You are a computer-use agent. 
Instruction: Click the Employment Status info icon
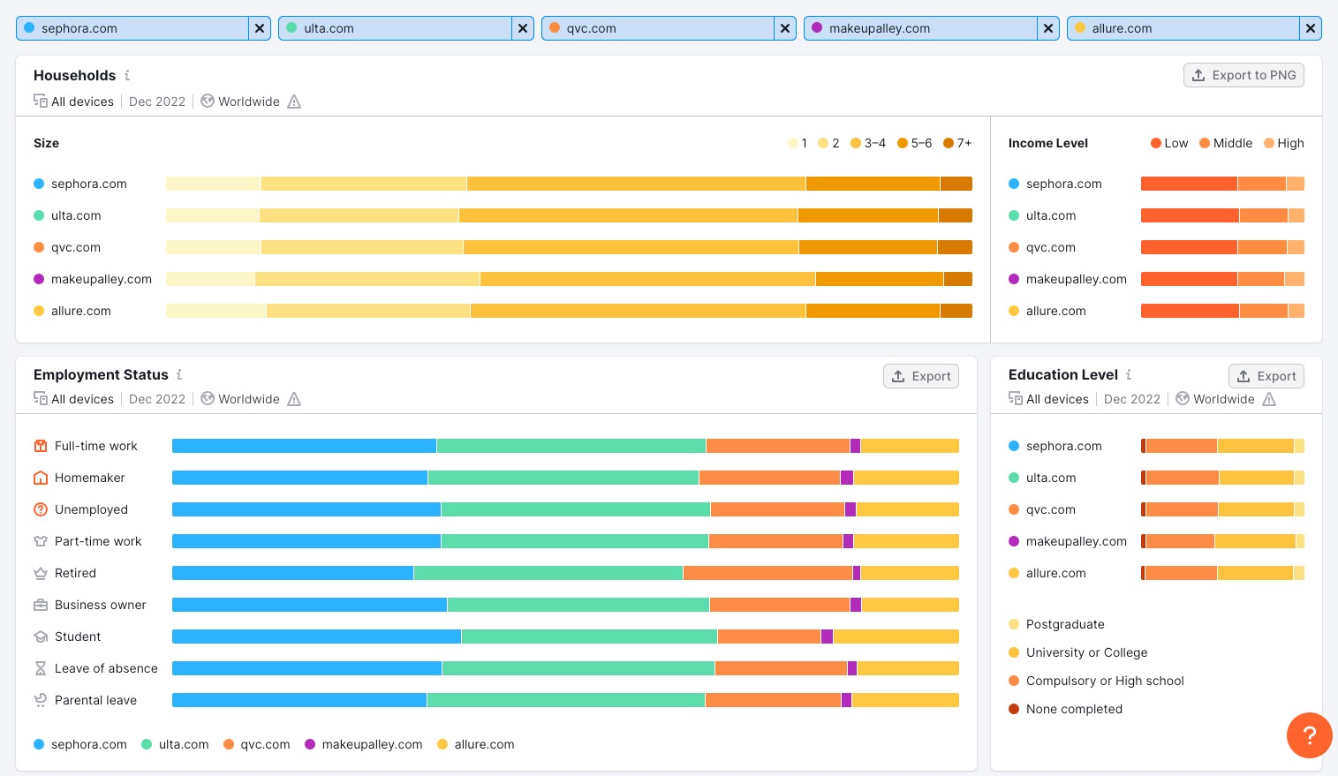coord(179,374)
